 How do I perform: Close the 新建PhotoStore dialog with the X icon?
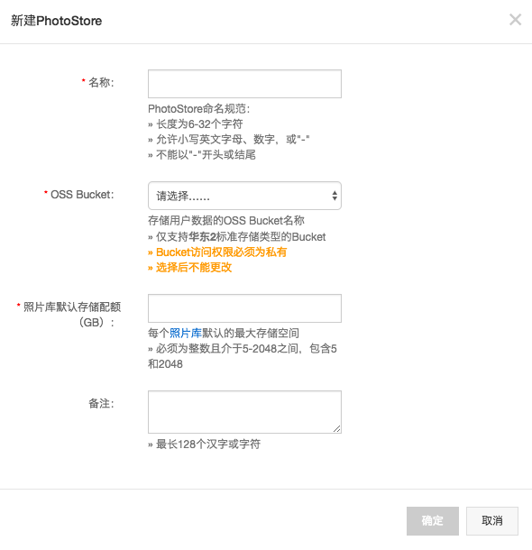515,20
